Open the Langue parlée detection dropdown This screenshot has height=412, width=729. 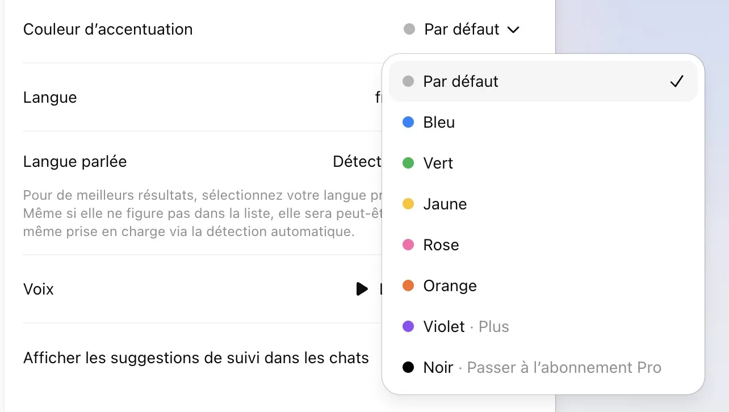357,162
